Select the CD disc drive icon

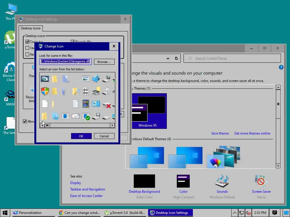tap(106, 91)
